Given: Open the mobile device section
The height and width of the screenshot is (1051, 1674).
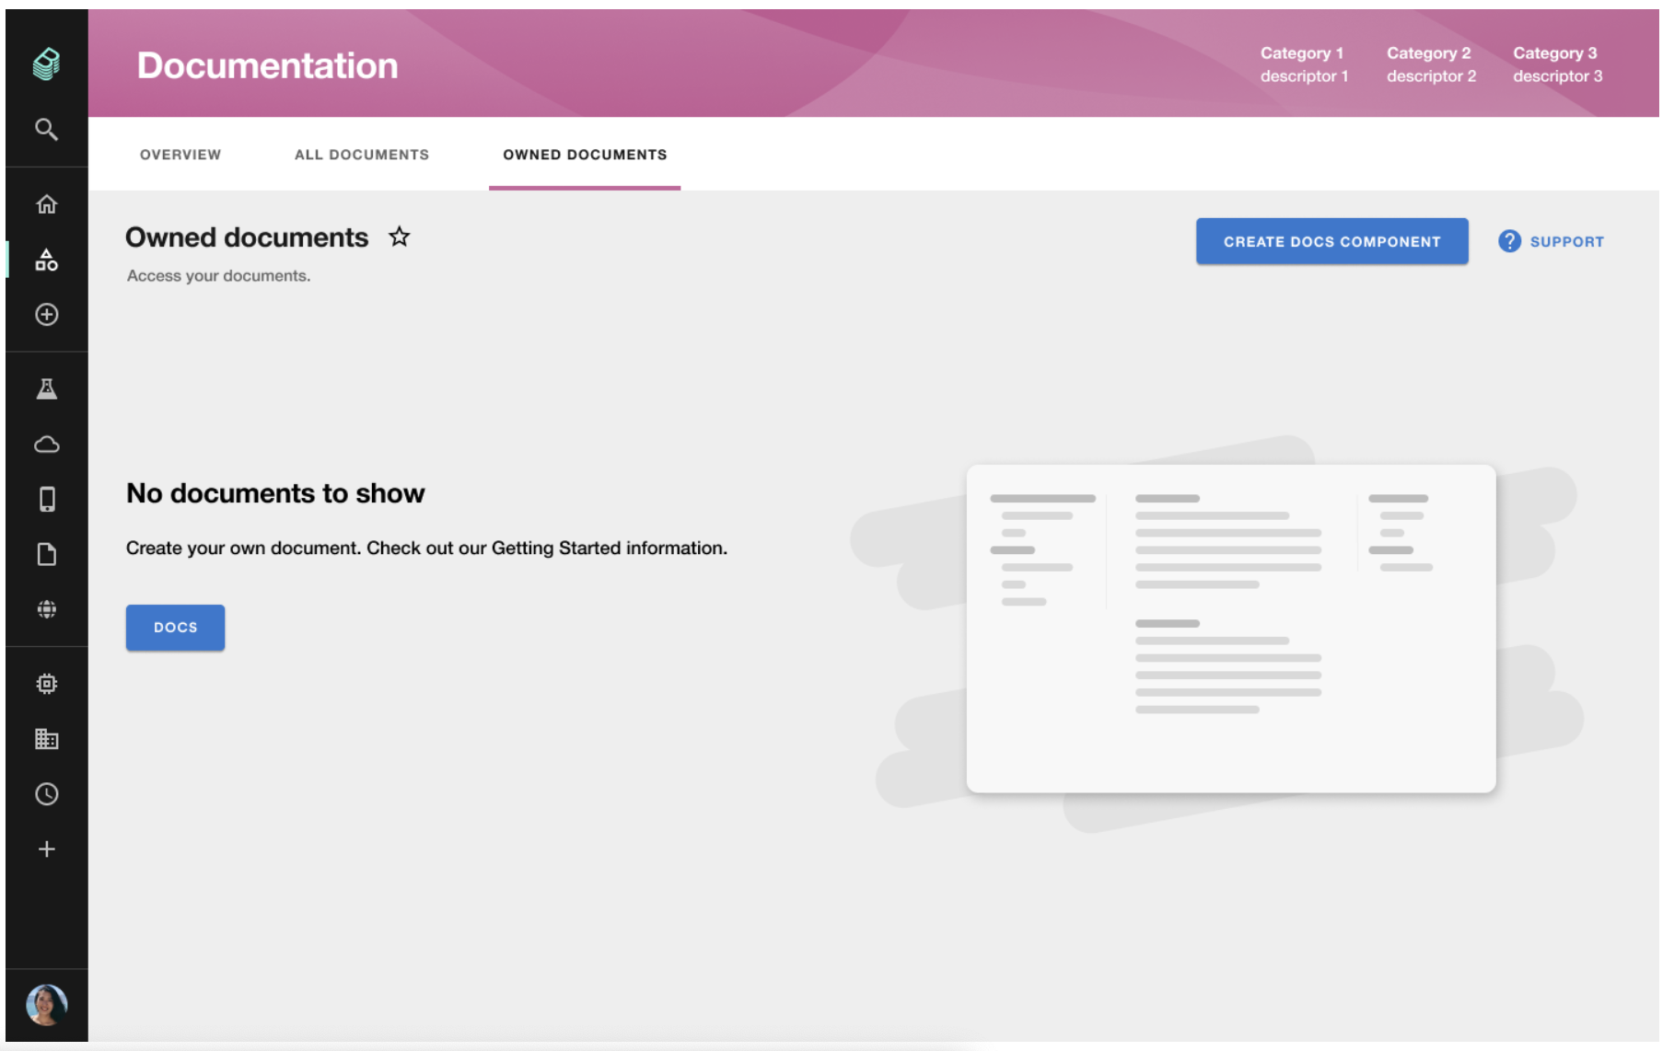Looking at the screenshot, I should [46, 499].
